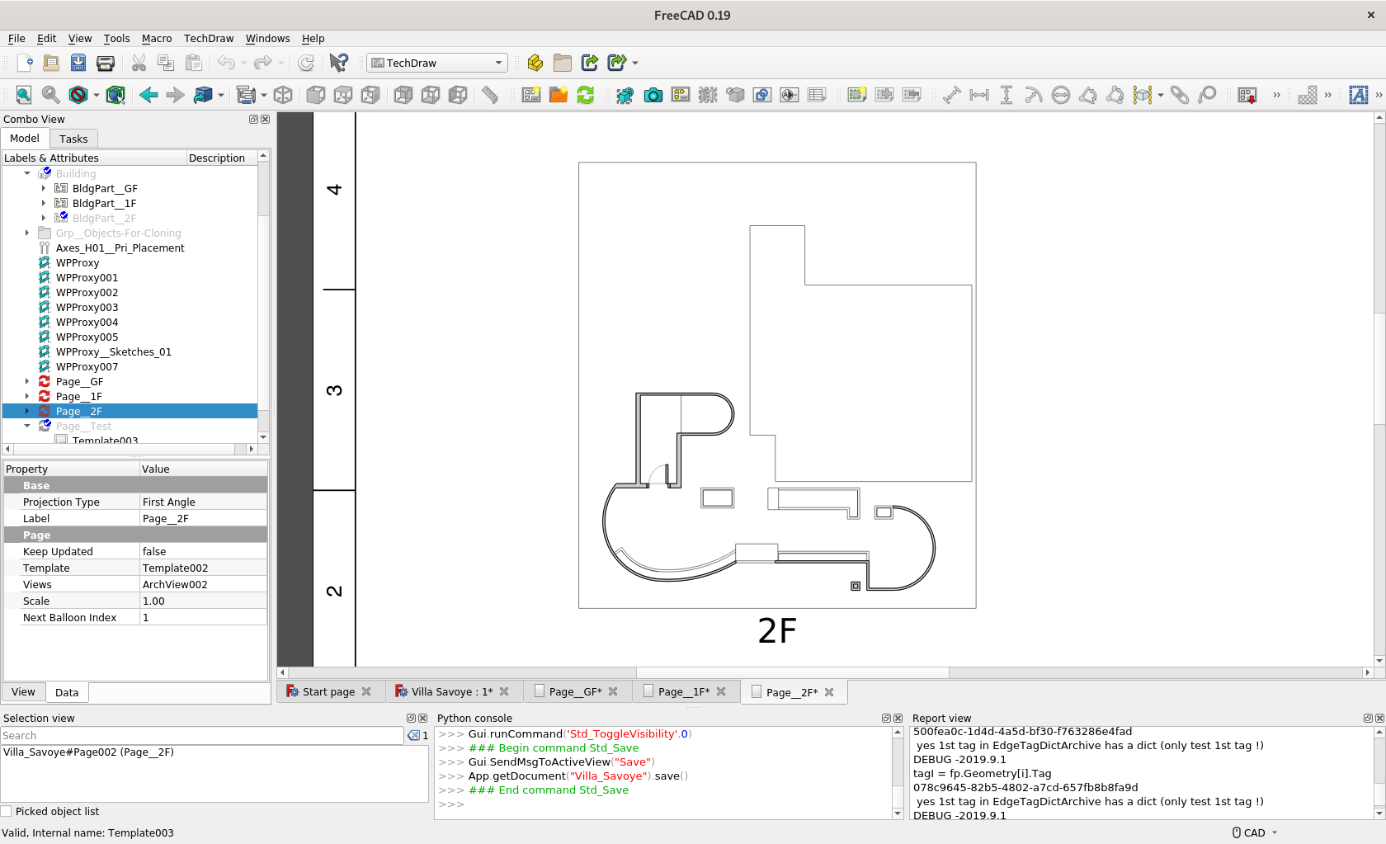
Task: Click the Make Link icon
Action: [x=589, y=63]
